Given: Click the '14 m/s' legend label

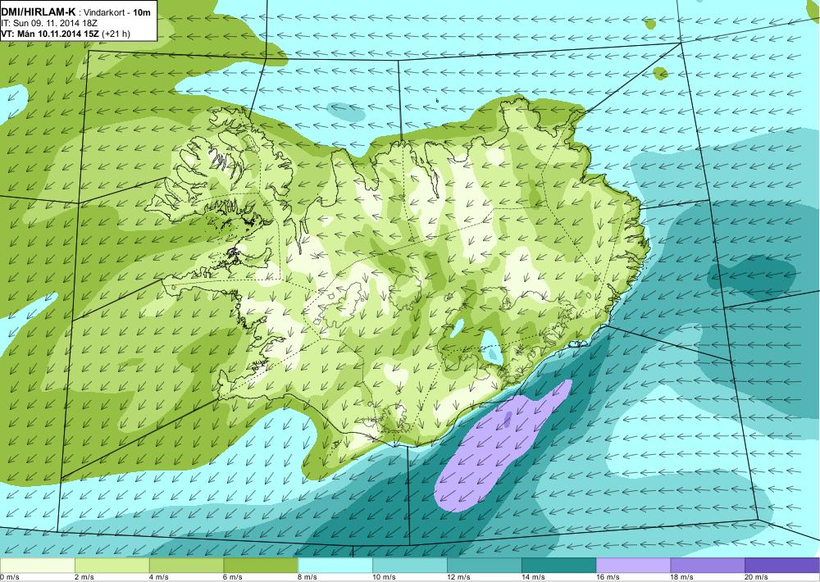Looking at the screenshot, I should click(532, 577).
